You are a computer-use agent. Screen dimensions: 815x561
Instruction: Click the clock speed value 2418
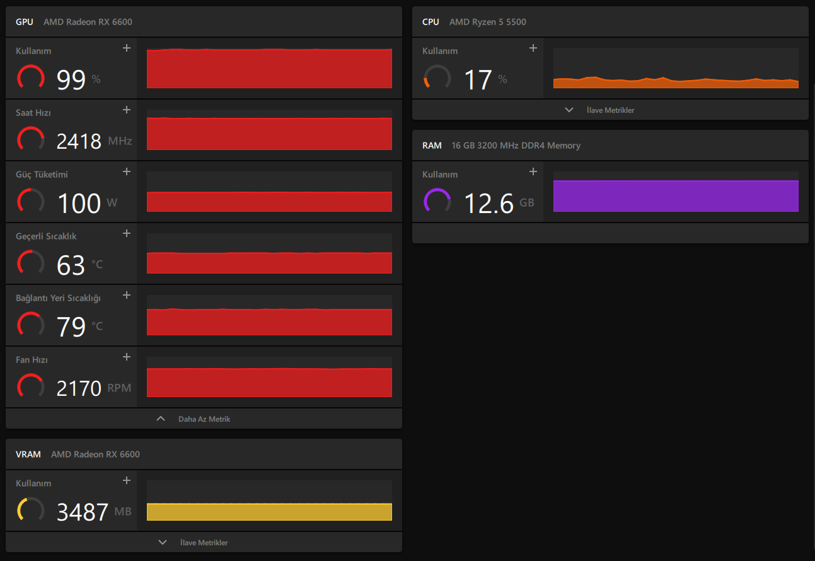[x=79, y=141]
